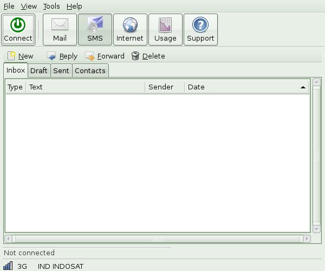Sort messages by Date column
The width and height of the screenshot is (325, 271).
246,87
